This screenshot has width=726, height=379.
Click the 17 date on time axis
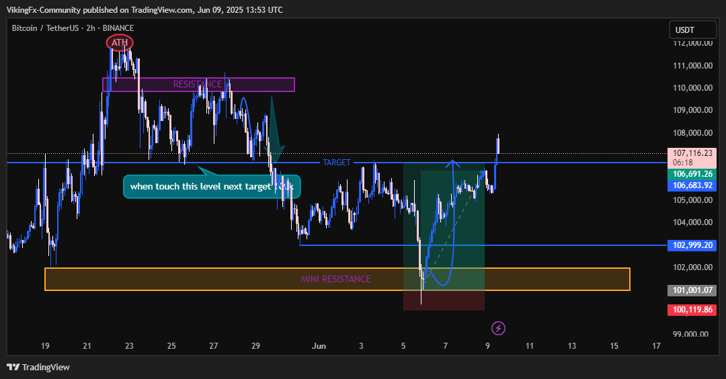(656, 346)
